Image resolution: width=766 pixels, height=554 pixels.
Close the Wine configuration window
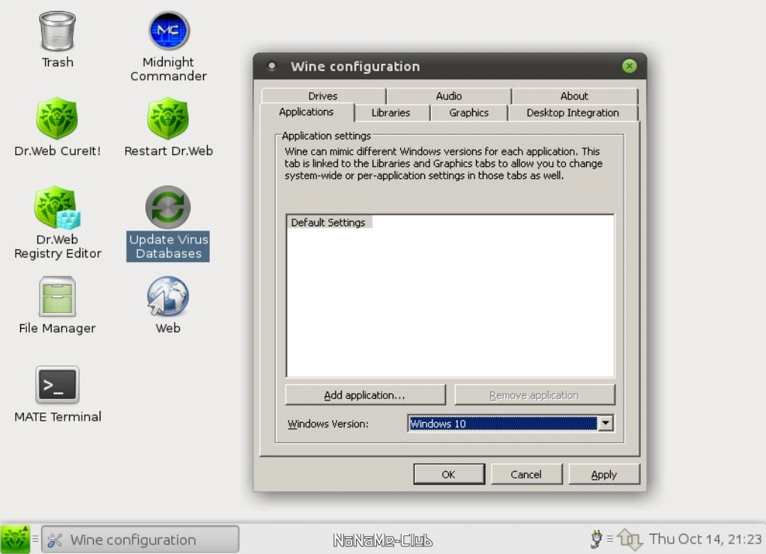pyautogui.click(x=630, y=66)
